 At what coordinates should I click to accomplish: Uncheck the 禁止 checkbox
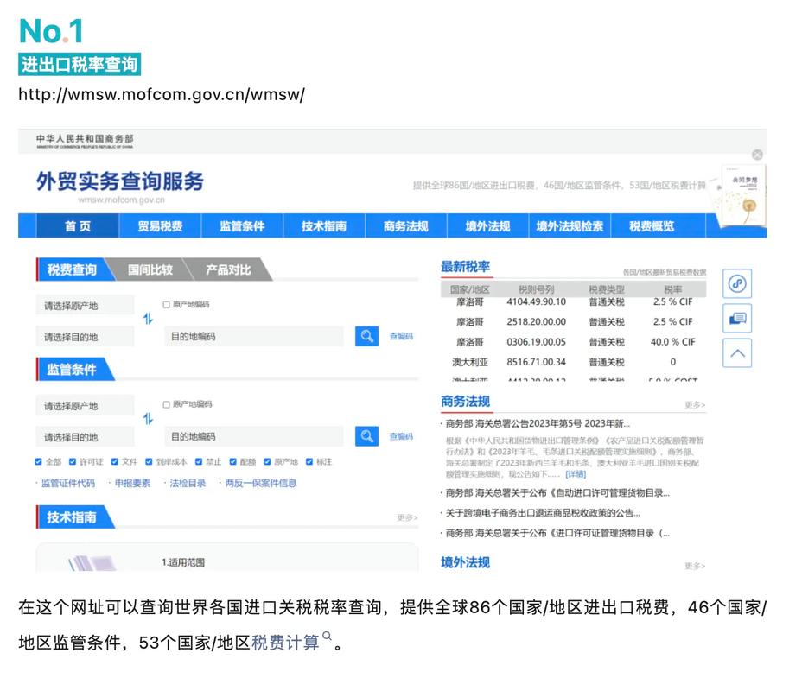[x=199, y=461]
